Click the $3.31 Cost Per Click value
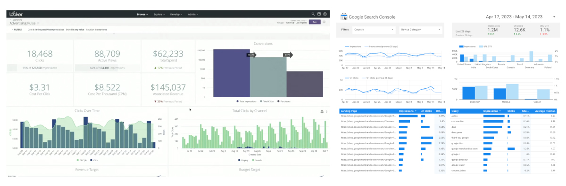The height and width of the screenshot is (186, 566). pos(40,87)
